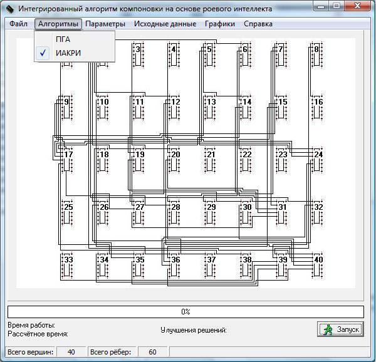The width and height of the screenshot is (376, 362).
Task: Select chip component number 31
Action: coord(281,213)
